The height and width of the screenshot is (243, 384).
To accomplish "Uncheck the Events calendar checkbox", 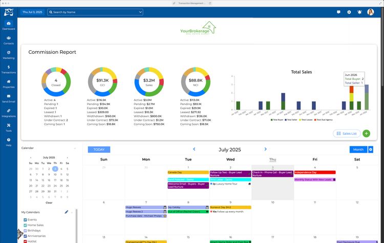I will pyautogui.click(x=25, y=219).
